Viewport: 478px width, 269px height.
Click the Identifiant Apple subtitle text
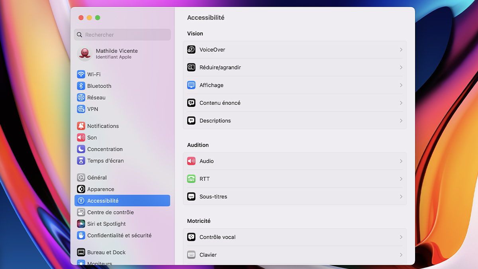pos(114,57)
